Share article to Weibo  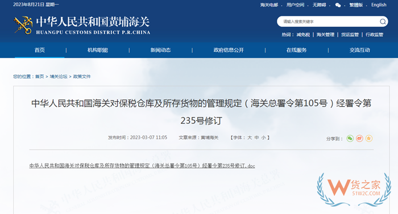(x=359, y=139)
